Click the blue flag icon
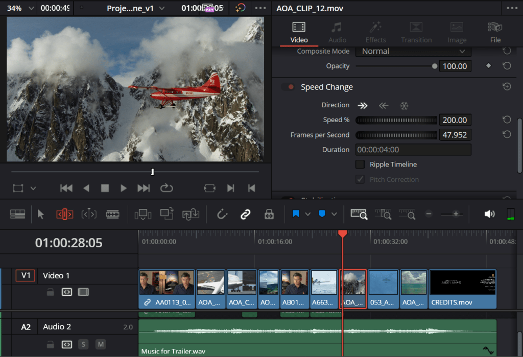Image resolution: width=523 pixels, height=357 pixels. pyautogui.click(x=296, y=215)
